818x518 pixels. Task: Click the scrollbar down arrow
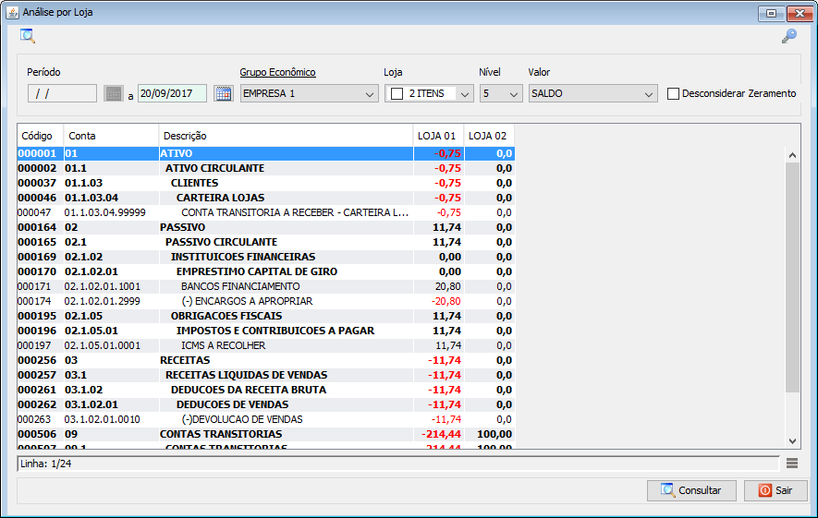coord(792,440)
